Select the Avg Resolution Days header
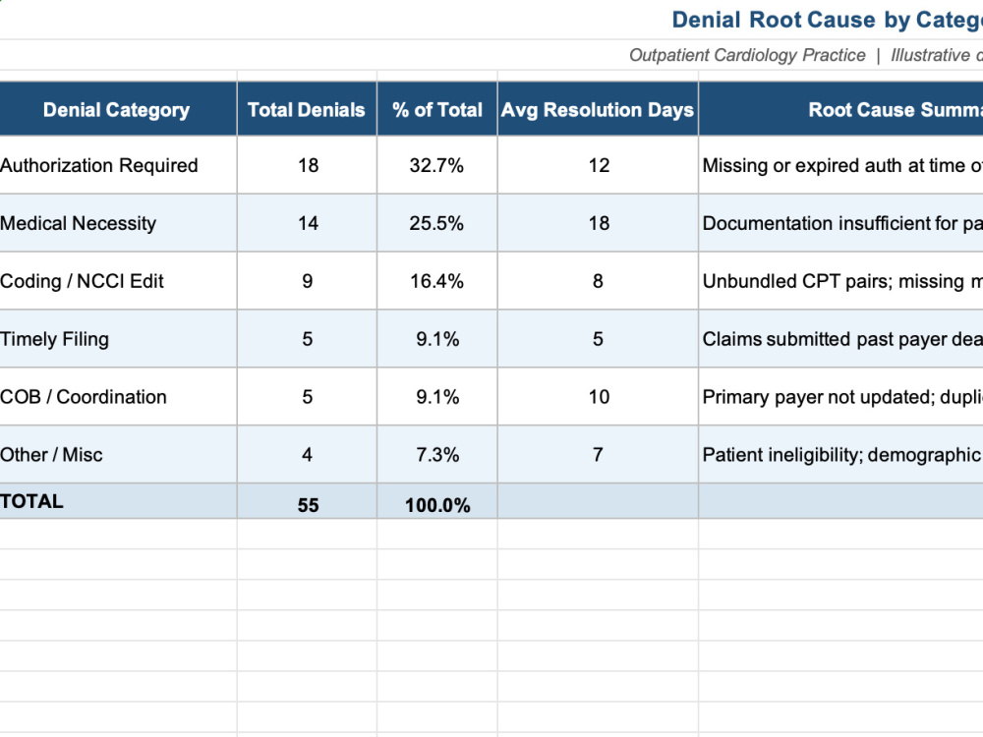The image size is (983, 737). [598, 109]
